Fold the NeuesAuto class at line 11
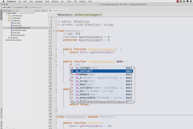 [x=56, y=31]
